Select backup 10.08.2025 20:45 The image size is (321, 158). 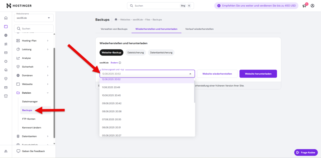click(x=146, y=95)
